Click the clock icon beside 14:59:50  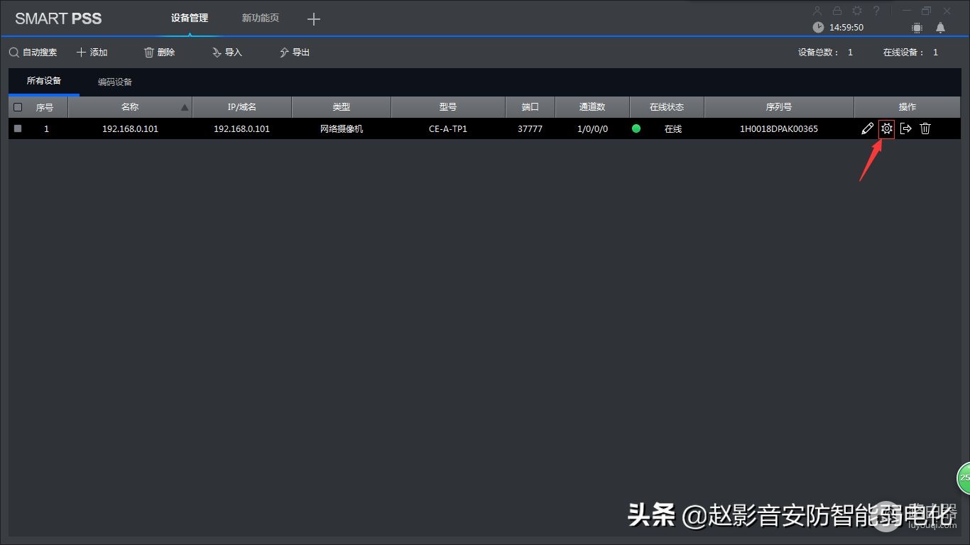818,27
